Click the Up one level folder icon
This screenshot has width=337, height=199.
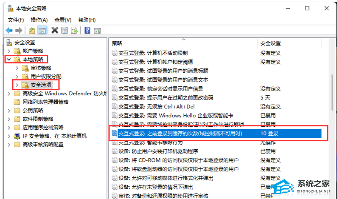coord(32,31)
